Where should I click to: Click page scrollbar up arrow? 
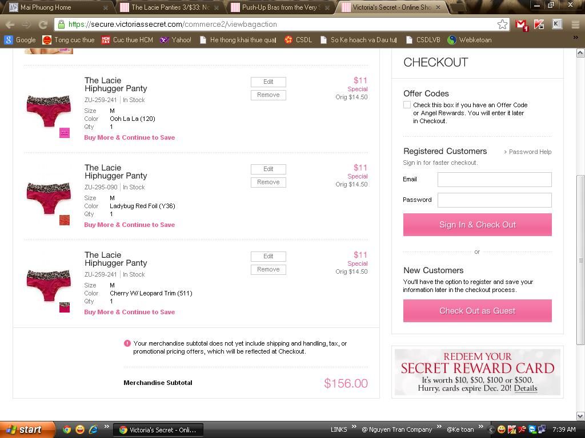[x=580, y=53]
